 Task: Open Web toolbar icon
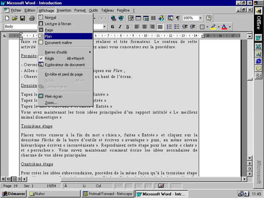pyautogui.click(x=121, y=18)
